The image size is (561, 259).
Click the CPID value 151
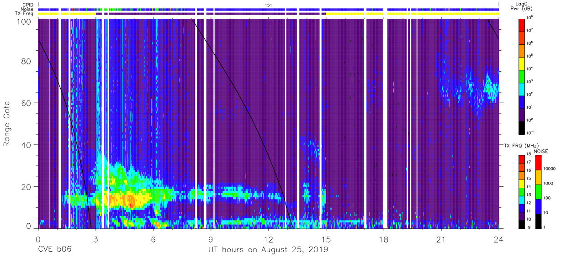click(x=269, y=5)
